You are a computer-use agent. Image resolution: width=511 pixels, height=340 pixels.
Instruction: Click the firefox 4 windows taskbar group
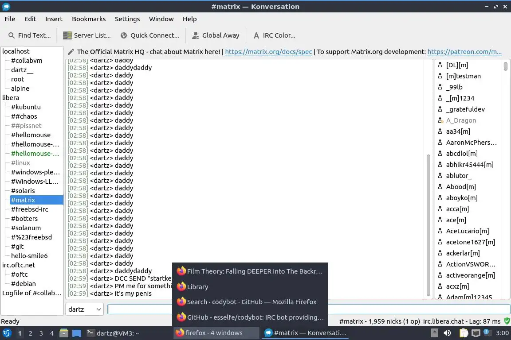216,333
